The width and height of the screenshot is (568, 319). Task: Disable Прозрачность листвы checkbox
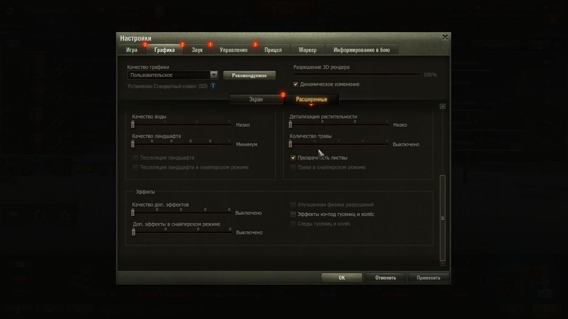coord(293,158)
